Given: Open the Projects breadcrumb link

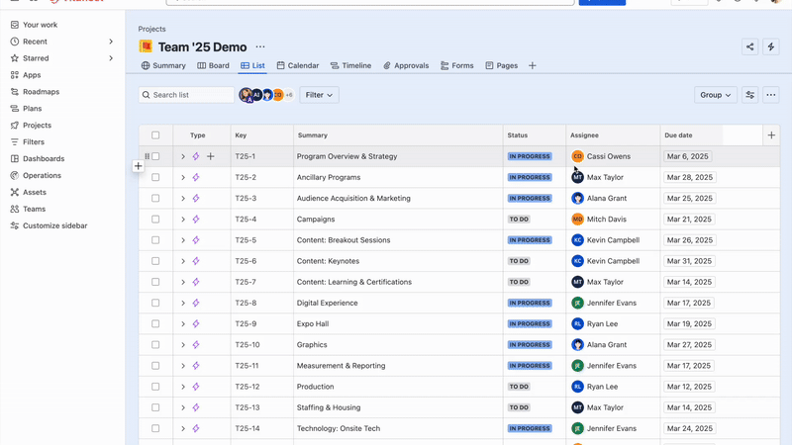Looking at the screenshot, I should (151, 30).
